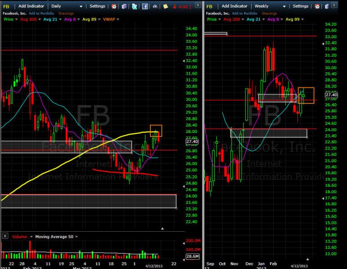
Task: Click the orange highlight box on Daily chart
Action: tap(156, 131)
